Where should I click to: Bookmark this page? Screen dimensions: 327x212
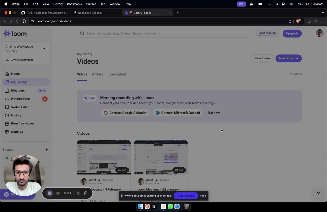(x=24, y=21)
